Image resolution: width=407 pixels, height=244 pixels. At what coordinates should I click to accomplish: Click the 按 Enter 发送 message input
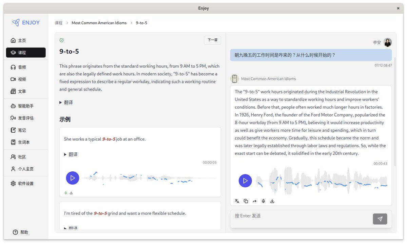(302, 219)
